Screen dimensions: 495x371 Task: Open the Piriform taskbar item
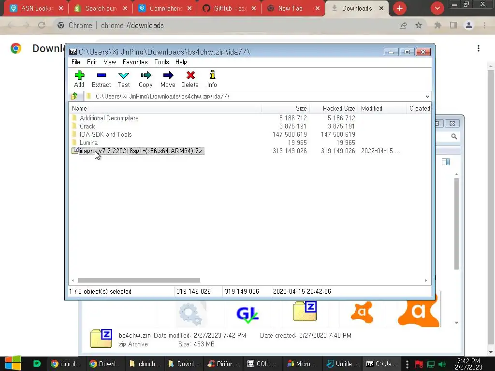tap(224, 364)
